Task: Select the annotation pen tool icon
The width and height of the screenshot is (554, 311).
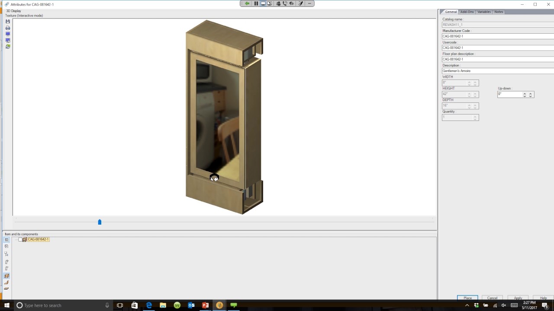Action: tap(300, 3)
